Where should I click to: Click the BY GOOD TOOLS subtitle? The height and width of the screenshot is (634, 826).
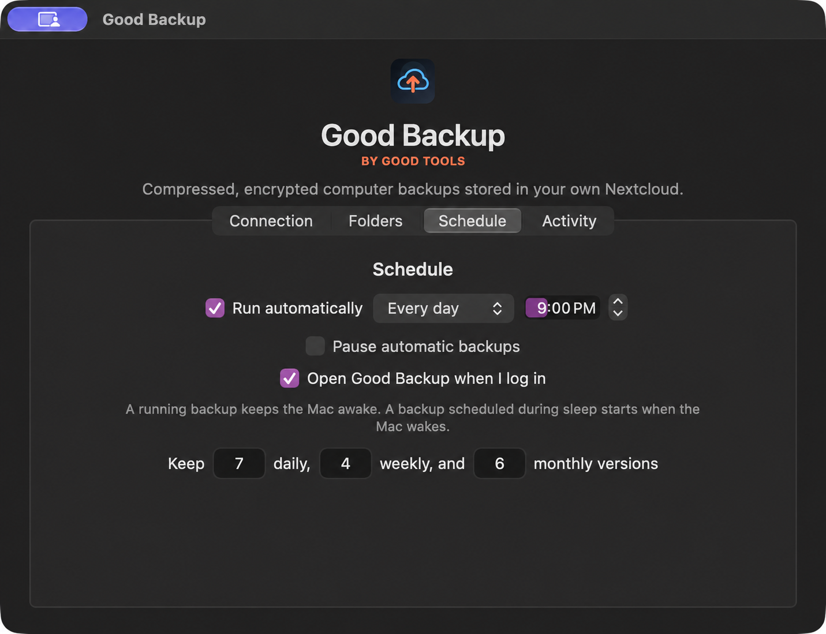pyautogui.click(x=413, y=162)
